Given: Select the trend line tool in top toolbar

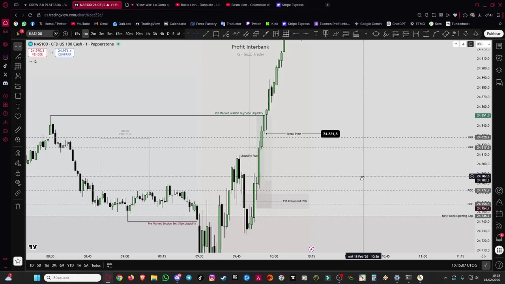Looking at the screenshot, I should point(206,34).
